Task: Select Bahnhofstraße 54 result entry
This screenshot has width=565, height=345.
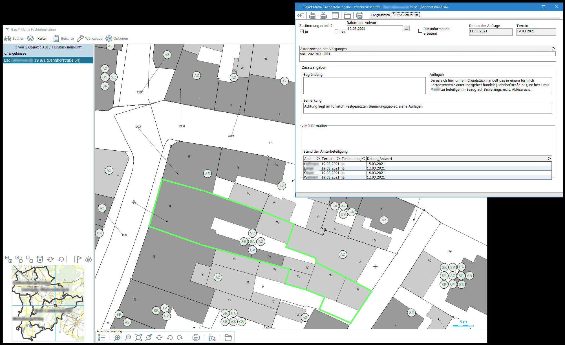Action: tap(48, 60)
